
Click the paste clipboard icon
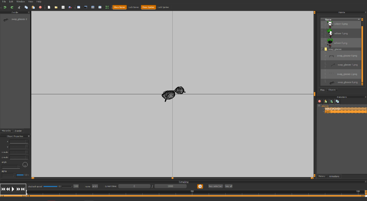pos(33,7)
